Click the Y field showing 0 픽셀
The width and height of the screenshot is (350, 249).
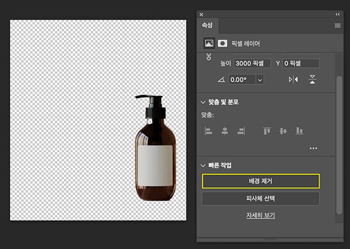click(301, 64)
